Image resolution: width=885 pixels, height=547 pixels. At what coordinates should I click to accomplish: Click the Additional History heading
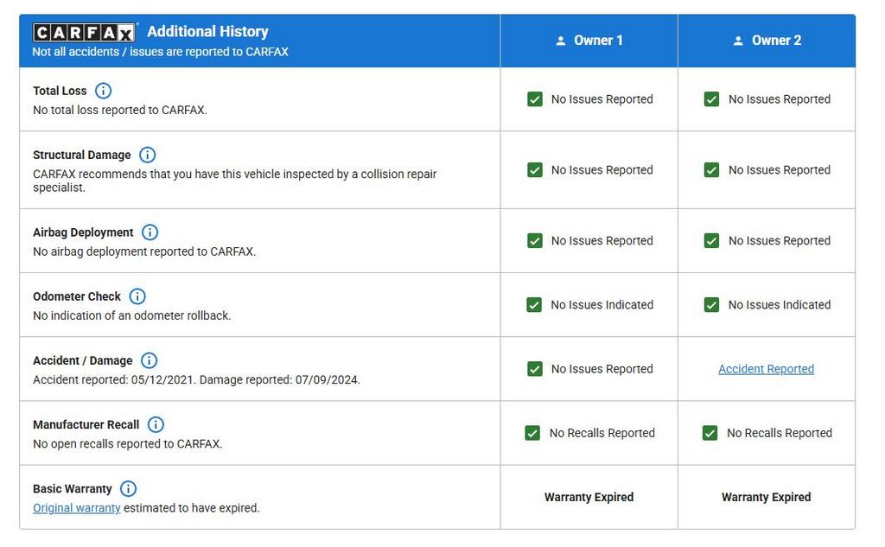207,32
